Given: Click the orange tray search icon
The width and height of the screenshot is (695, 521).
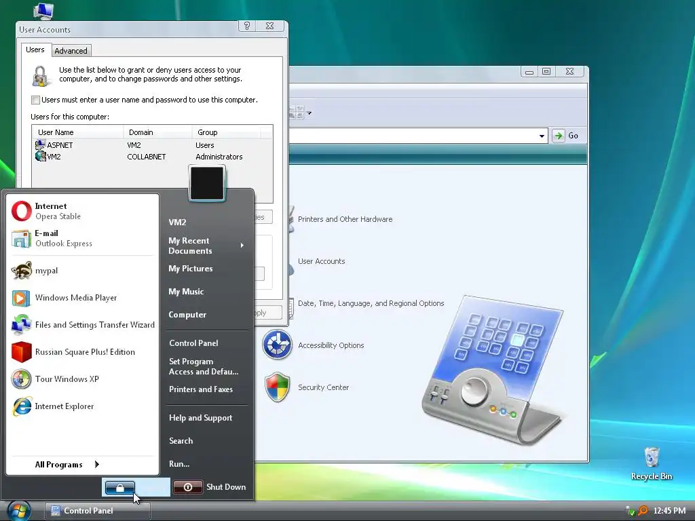Looking at the screenshot, I should point(642,511).
